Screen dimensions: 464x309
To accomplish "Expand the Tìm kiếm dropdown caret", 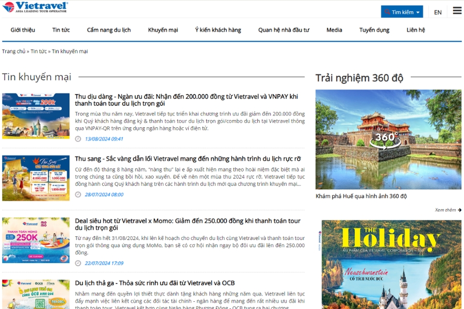I will tap(418, 12).
